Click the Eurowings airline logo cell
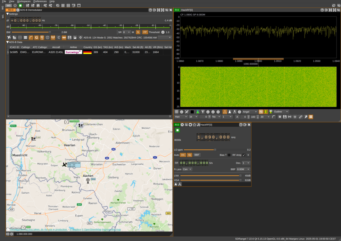The image size is (341, 241). click(x=74, y=52)
